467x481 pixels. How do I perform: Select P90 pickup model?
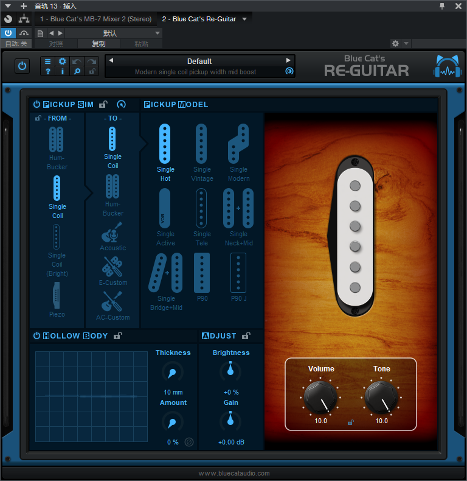pyautogui.click(x=202, y=277)
